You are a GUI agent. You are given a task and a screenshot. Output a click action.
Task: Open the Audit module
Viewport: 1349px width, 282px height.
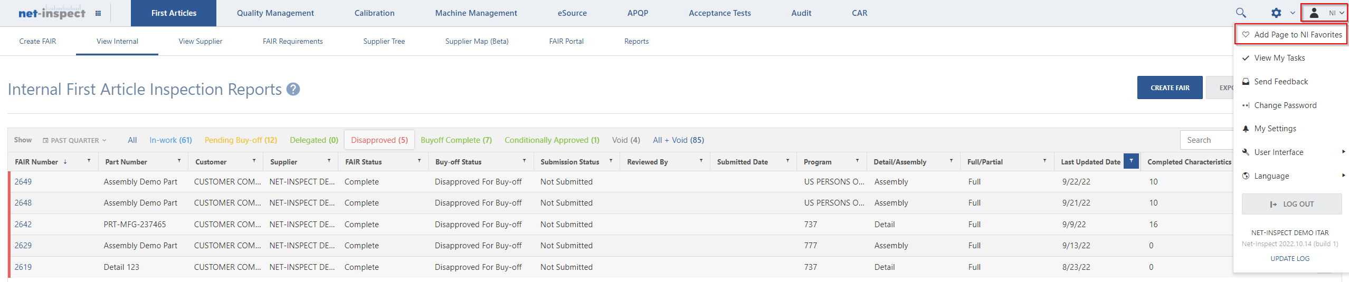pos(801,13)
